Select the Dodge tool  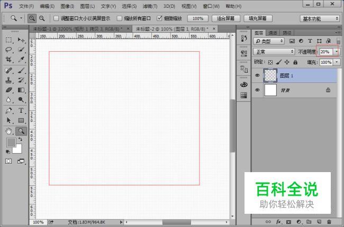point(21,100)
